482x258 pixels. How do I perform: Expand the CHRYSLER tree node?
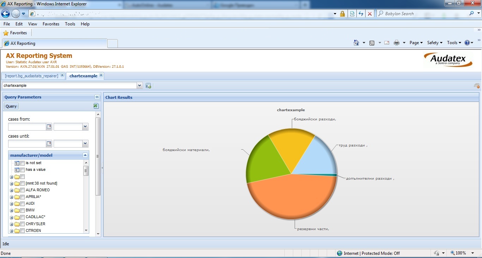click(12, 224)
